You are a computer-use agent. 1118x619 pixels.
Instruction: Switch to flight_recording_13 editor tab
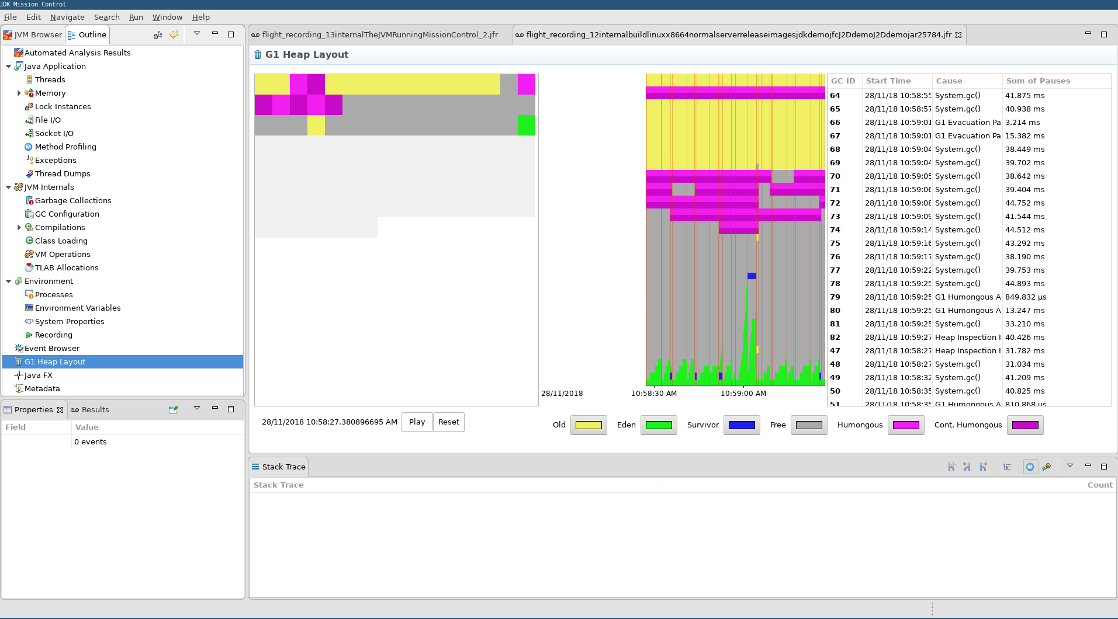375,34
